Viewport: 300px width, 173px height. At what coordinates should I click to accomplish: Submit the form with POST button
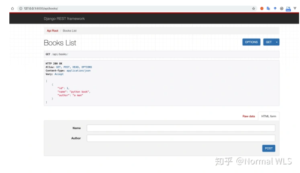pos(269,148)
